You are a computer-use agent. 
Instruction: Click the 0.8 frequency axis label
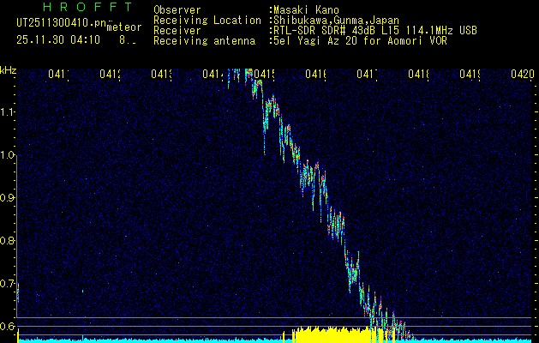pos(8,241)
